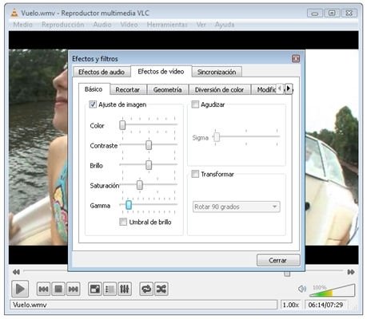Click the seek bar position handle
Screen dimensions: 367x319
(x=287, y=274)
